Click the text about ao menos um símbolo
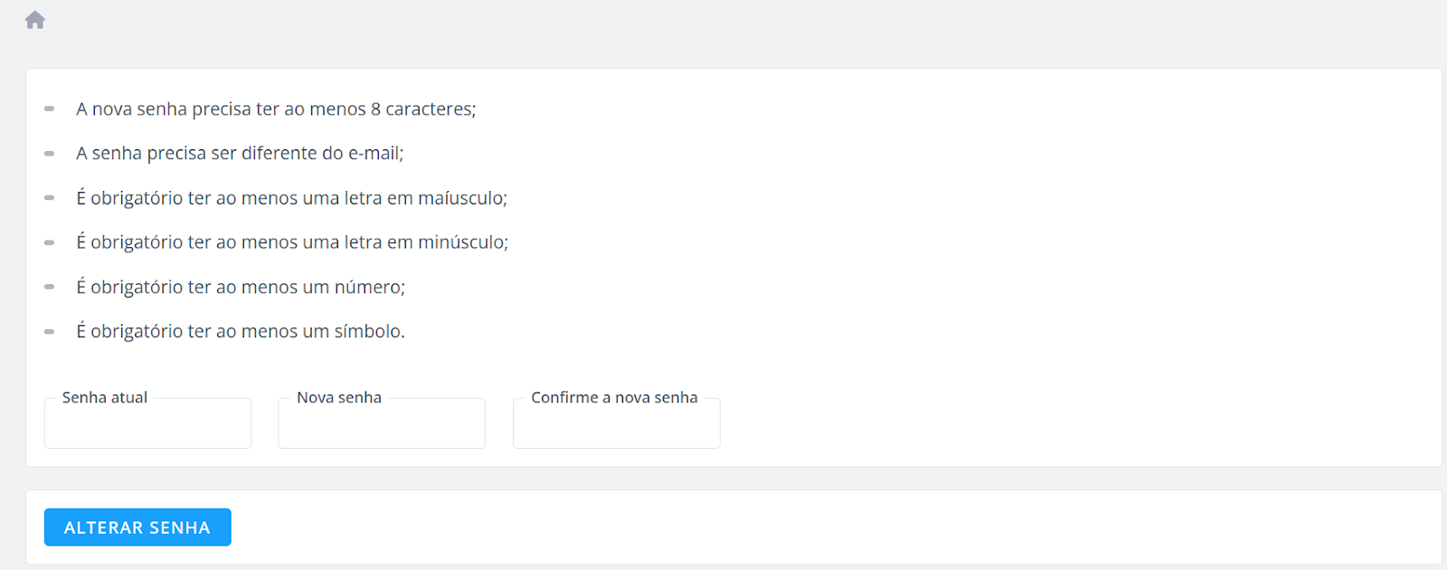Screen dimensions: 1447x570 241,331
